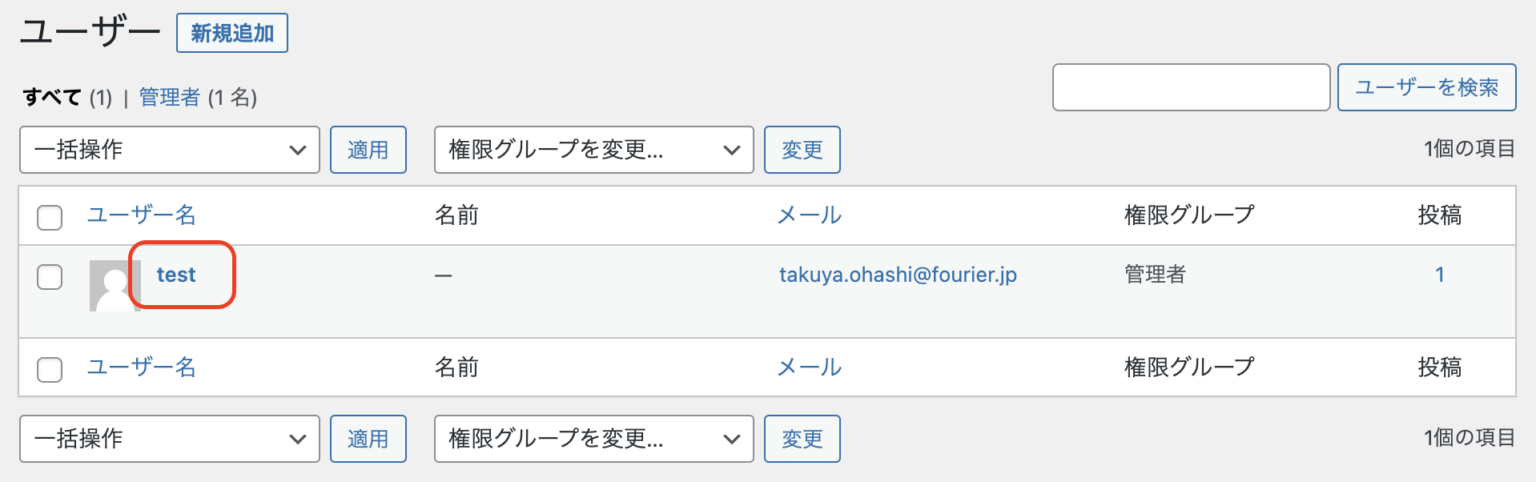Image resolution: width=1536 pixels, height=482 pixels.
Task: Click the top 適用 button
Action: pyautogui.click(x=368, y=150)
